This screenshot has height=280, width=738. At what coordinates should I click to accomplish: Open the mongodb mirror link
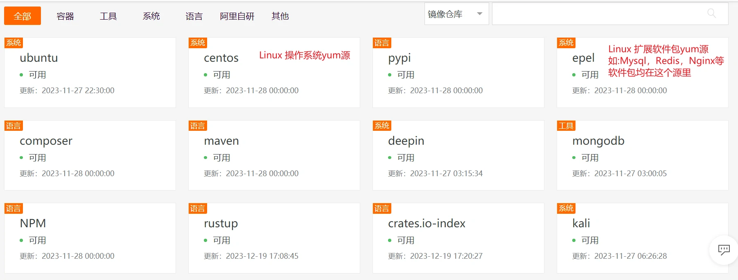(x=598, y=141)
